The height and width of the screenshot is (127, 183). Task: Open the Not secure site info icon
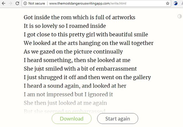click(25, 4)
